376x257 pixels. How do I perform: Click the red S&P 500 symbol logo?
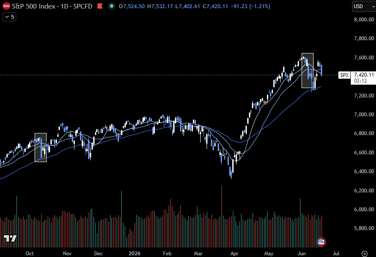click(6, 6)
